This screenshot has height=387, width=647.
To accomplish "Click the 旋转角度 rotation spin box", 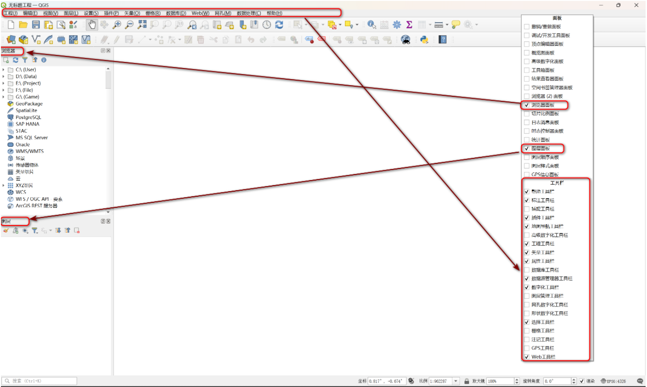I will [560, 381].
